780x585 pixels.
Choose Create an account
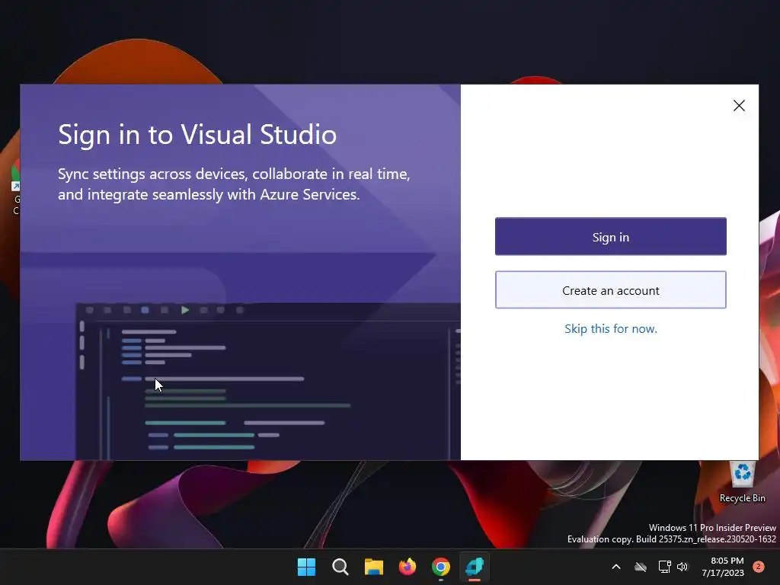tap(610, 290)
